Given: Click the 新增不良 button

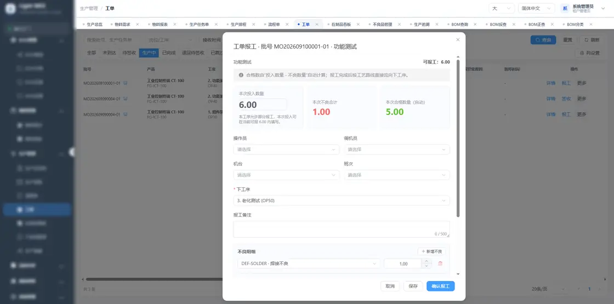Looking at the screenshot, I should pos(431,251).
